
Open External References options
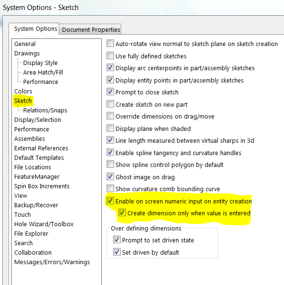point(41,148)
